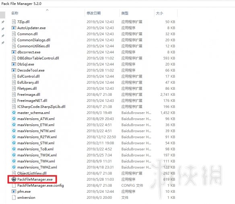Select the maxVersions_TWH.xml file name
Screen dimensions: 235x204
click(36, 161)
